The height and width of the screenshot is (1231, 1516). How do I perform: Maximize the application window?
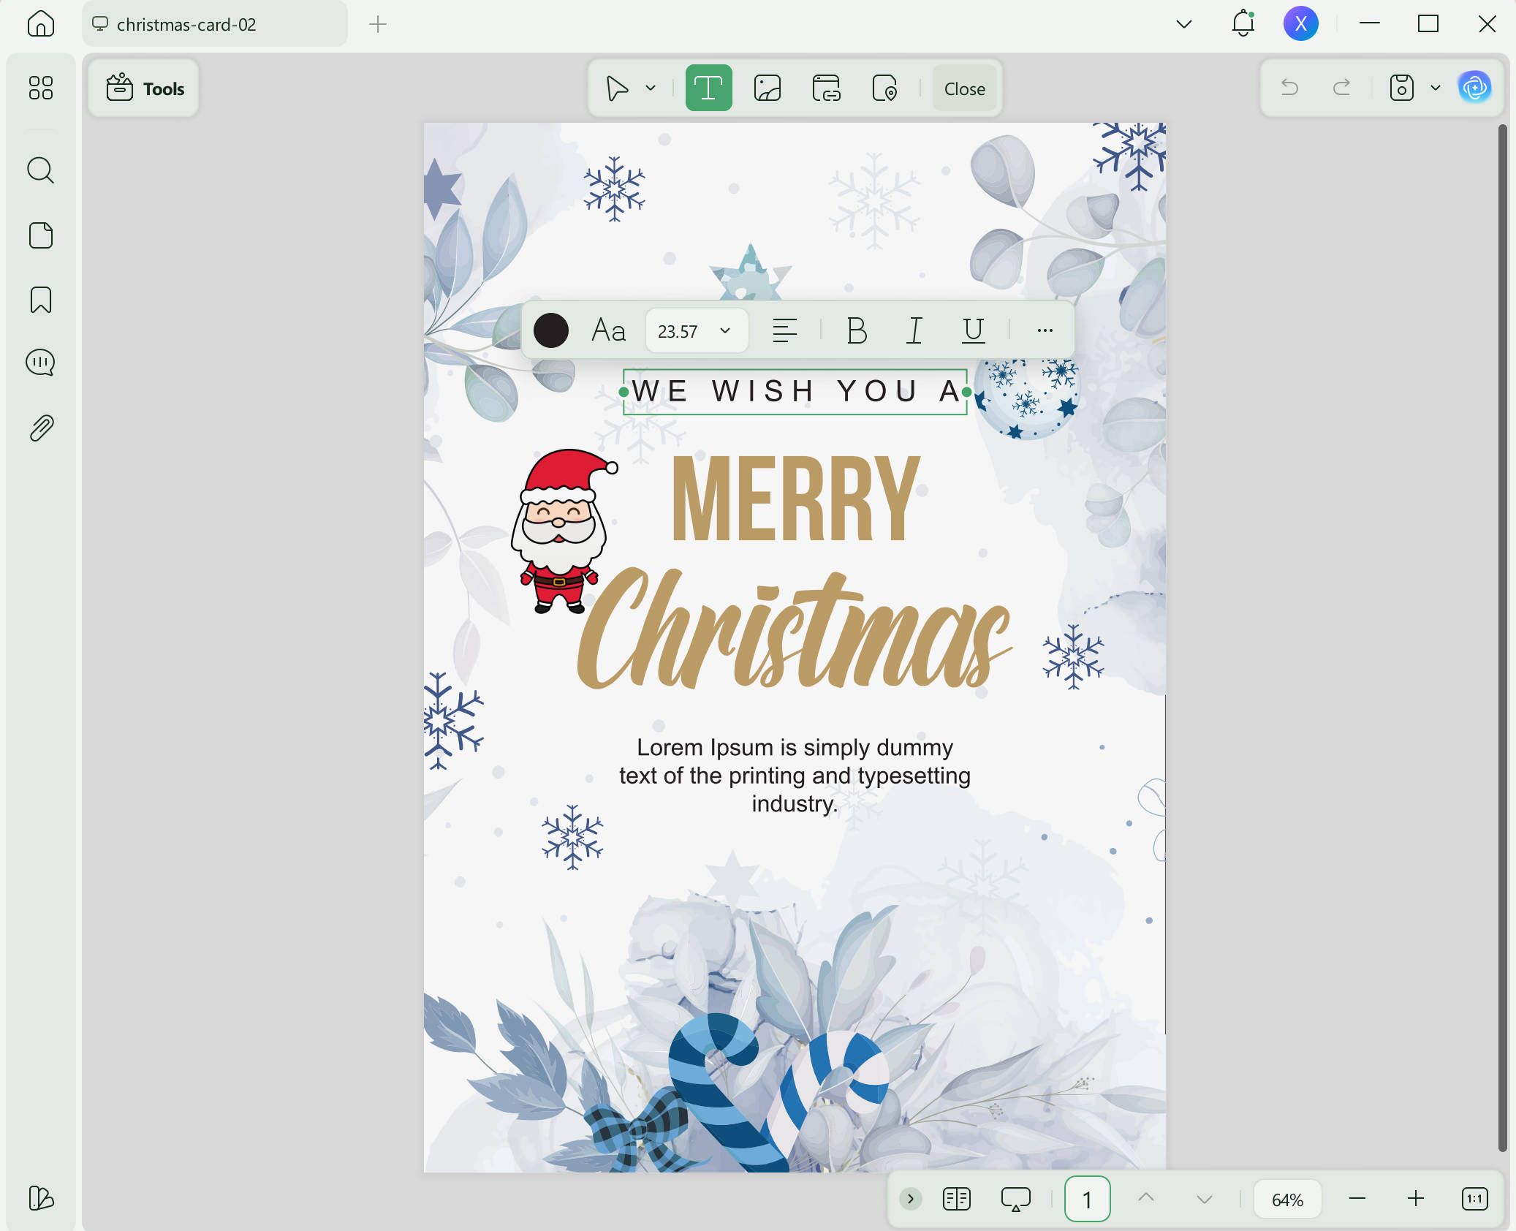pos(1428,24)
